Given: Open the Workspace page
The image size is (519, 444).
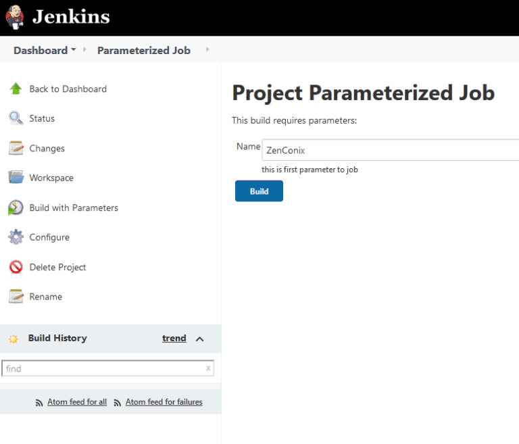Looking at the screenshot, I should [x=51, y=178].
